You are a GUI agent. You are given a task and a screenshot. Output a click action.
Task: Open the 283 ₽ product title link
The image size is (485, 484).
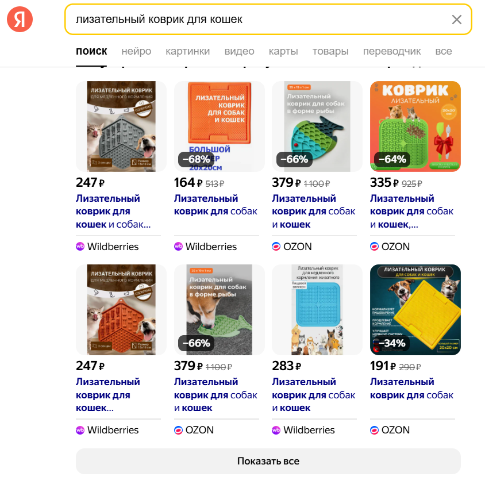[313, 394]
